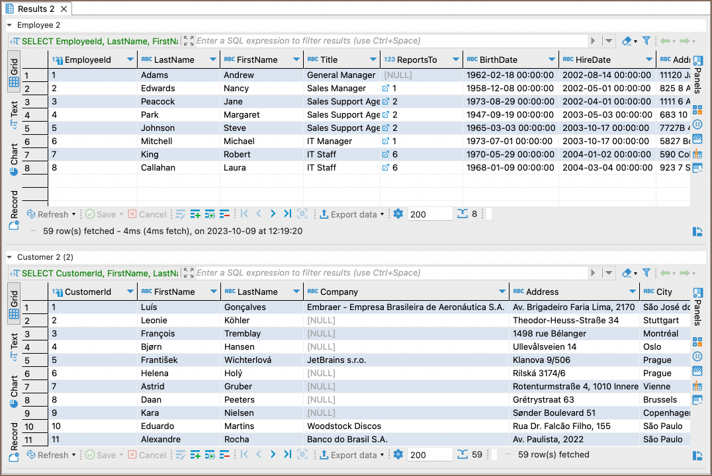Go to next row in Customer results
712x476 pixels.
[273, 455]
